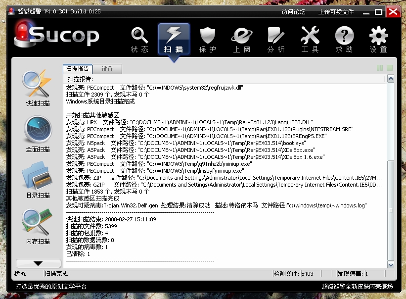The height and width of the screenshot is (299, 406).
Task: Click the 扫描的数据流数: 0 line
Action: click(90, 240)
